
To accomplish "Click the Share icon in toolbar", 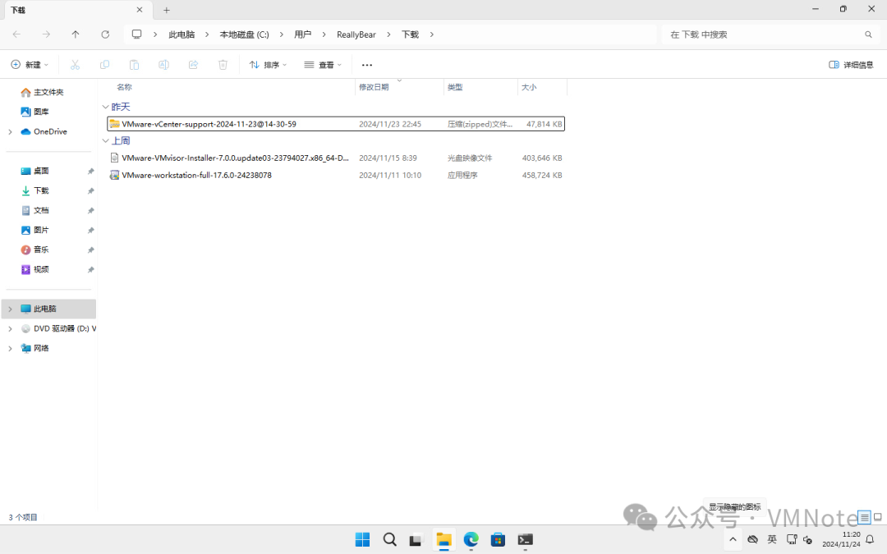I will coord(194,65).
